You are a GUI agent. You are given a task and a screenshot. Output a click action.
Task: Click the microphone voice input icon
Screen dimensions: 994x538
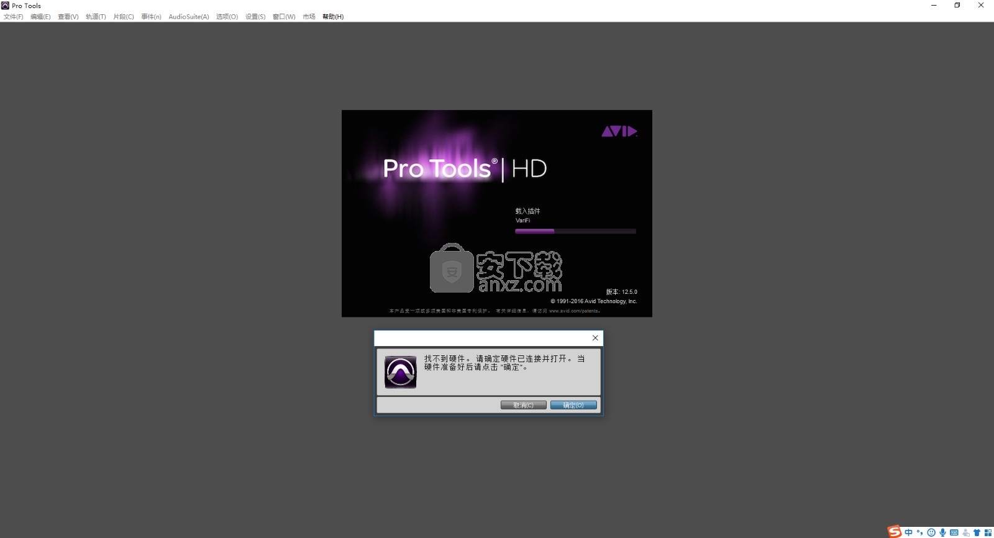tap(942, 532)
